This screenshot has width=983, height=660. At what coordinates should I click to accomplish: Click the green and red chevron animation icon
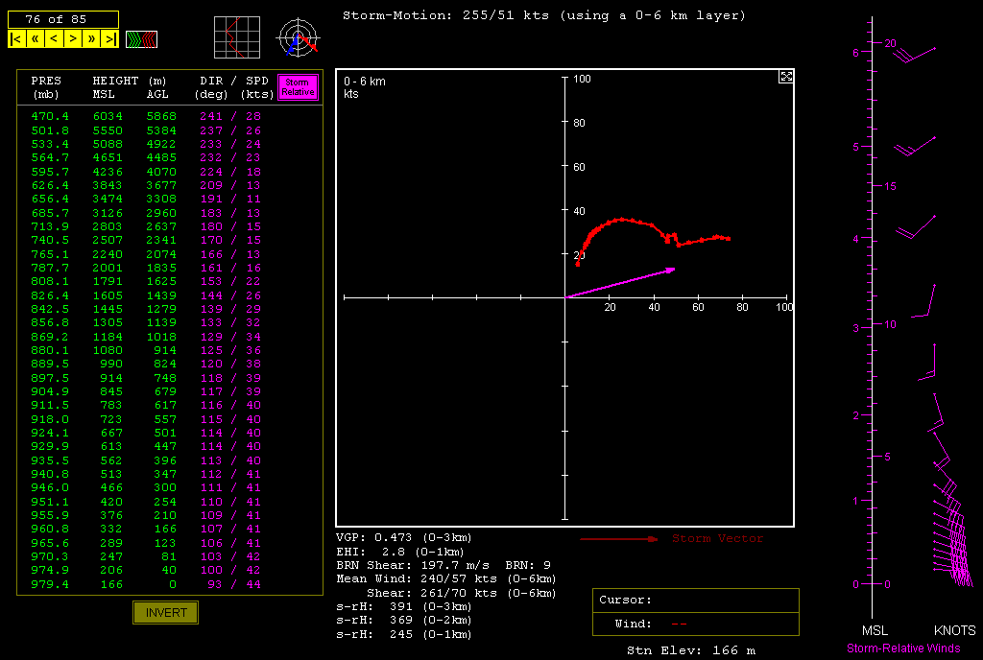tap(142, 39)
